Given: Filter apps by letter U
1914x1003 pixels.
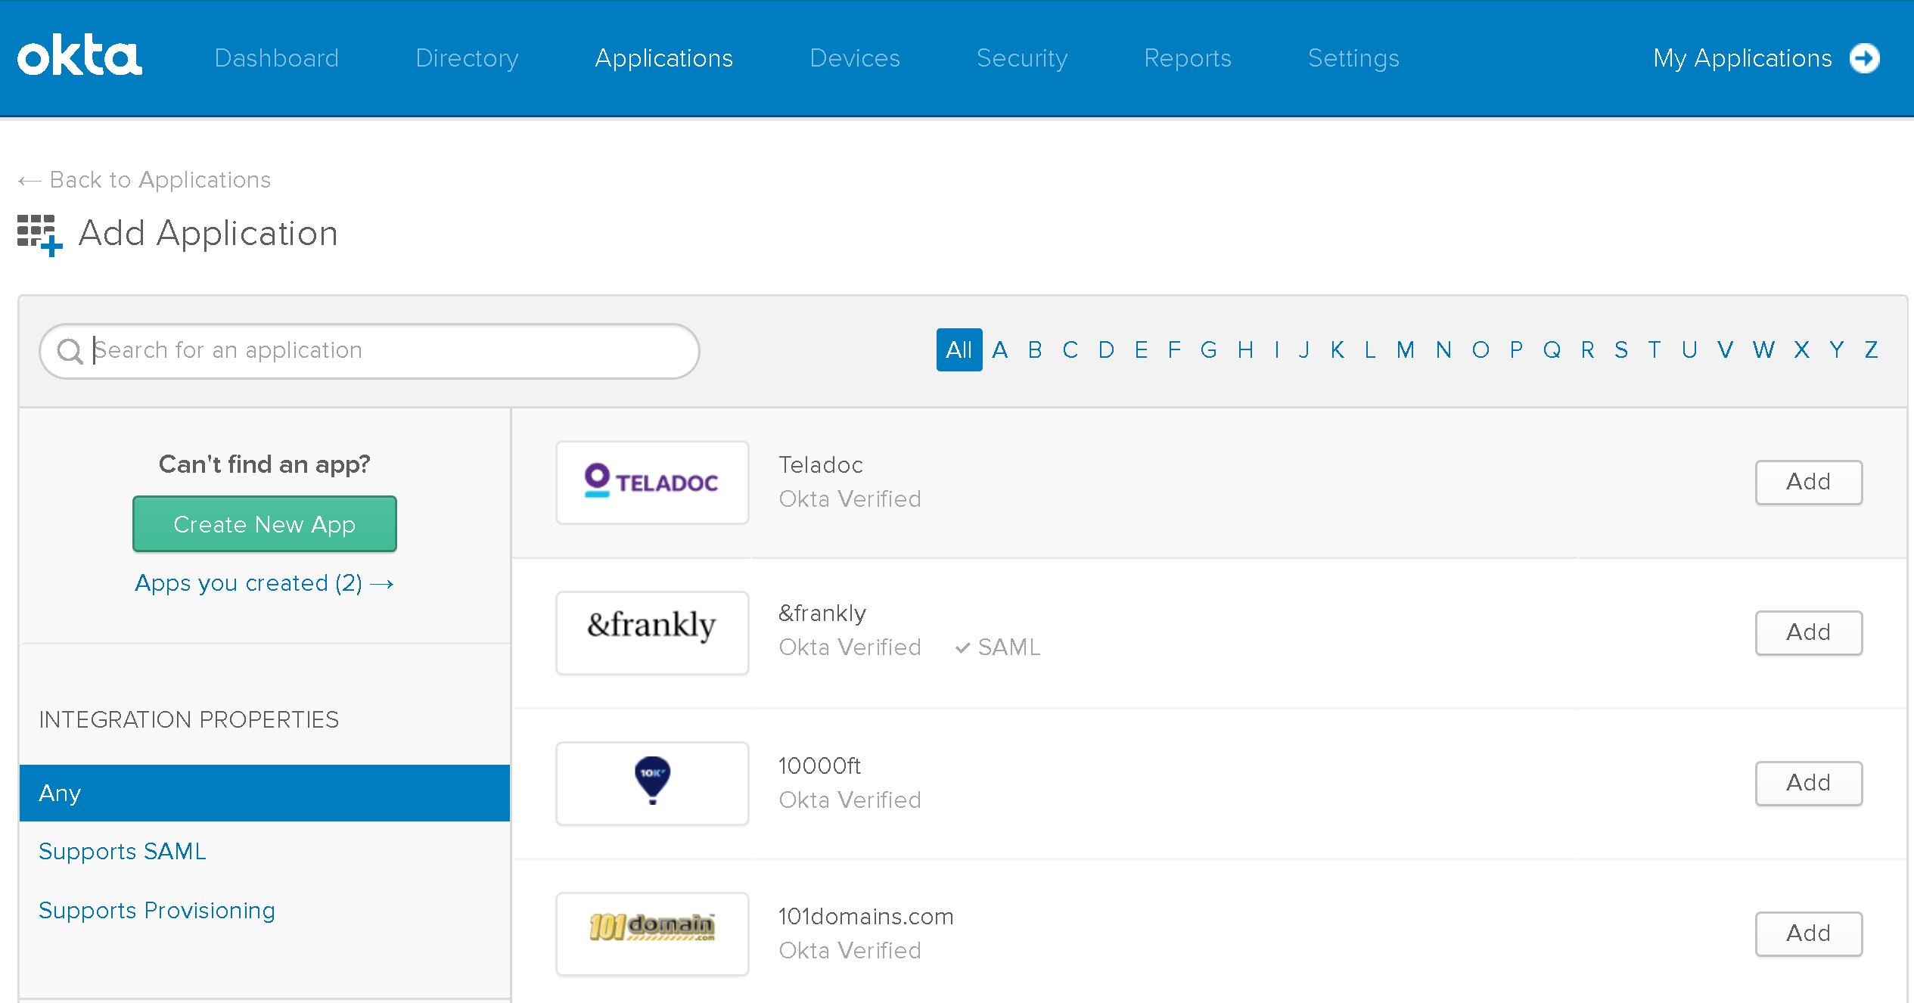Looking at the screenshot, I should point(1689,349).
